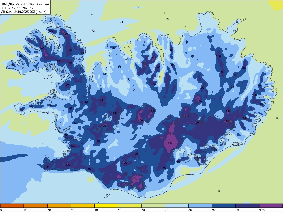283x212 pixels.
Task: Click the '69' value over the northern sea
Action: (x=167, y=19)
